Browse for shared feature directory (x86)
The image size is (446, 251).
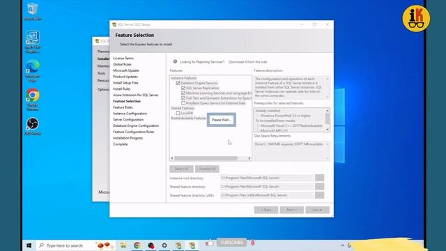click(319, 195)
